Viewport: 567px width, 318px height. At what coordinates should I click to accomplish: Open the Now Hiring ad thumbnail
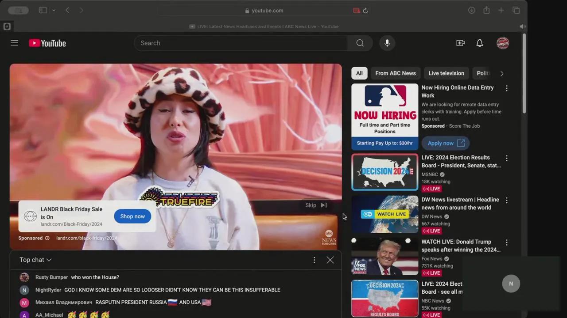point(384,117)
